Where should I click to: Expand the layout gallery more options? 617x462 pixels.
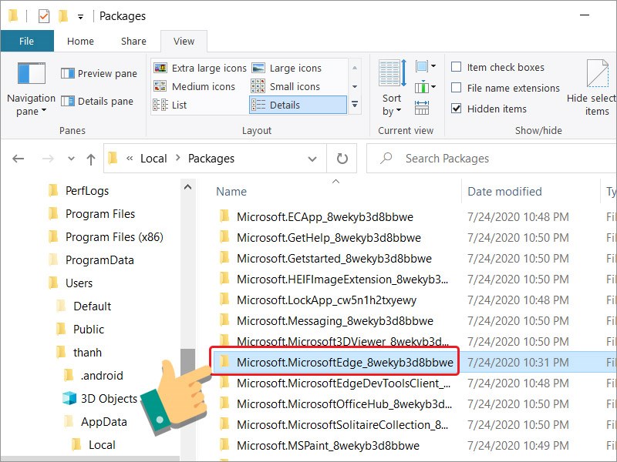tap(355, 105)
